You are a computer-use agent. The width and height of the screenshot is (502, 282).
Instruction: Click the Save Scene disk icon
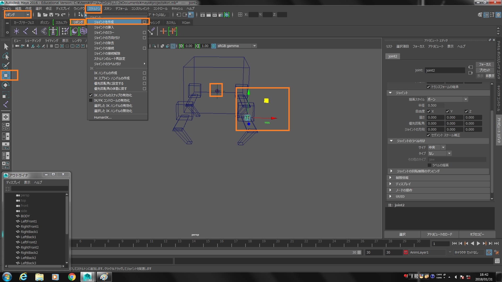click(51, 15)
